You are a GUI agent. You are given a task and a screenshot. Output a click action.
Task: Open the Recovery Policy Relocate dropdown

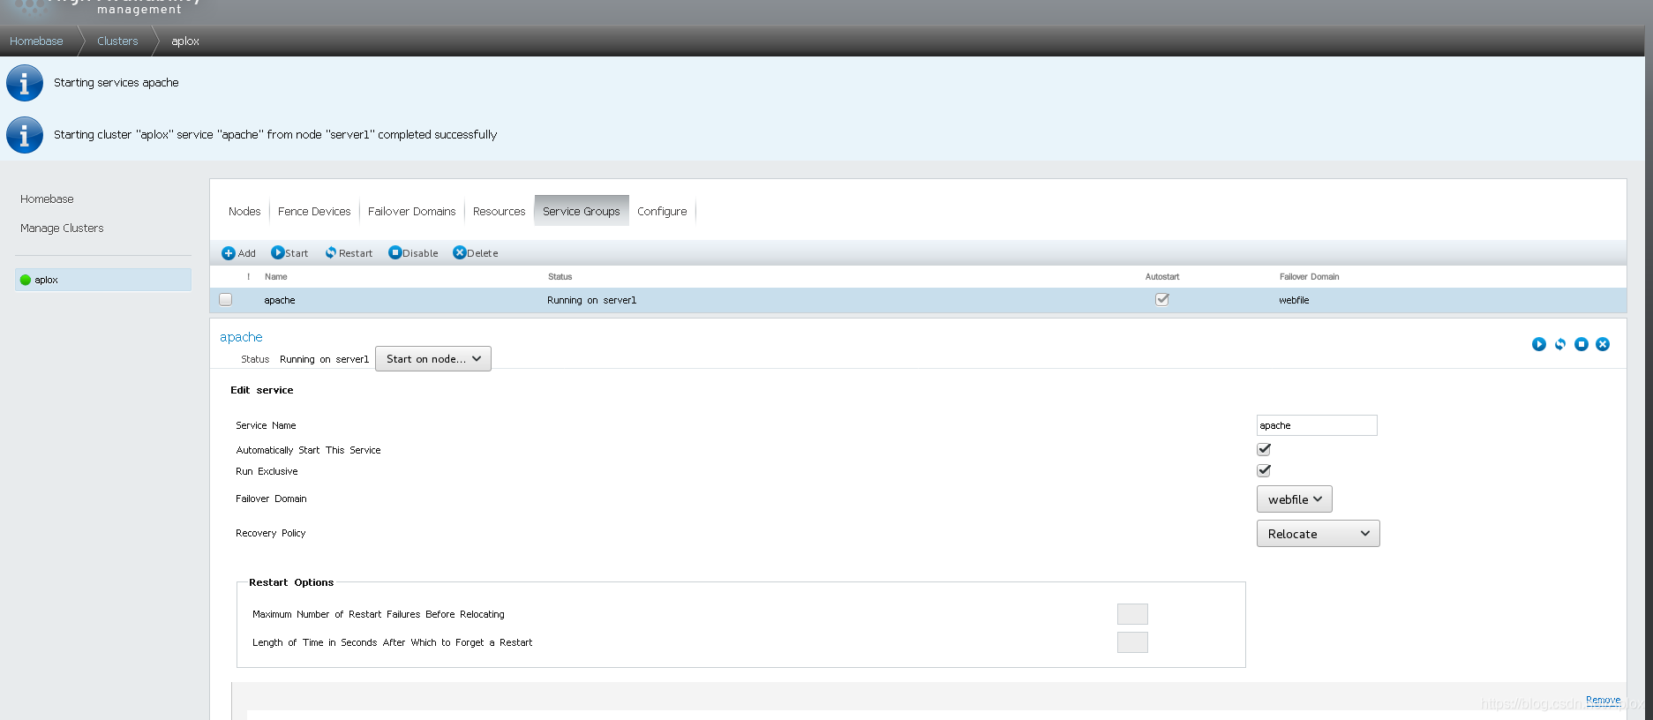[x=1319, y=534]
